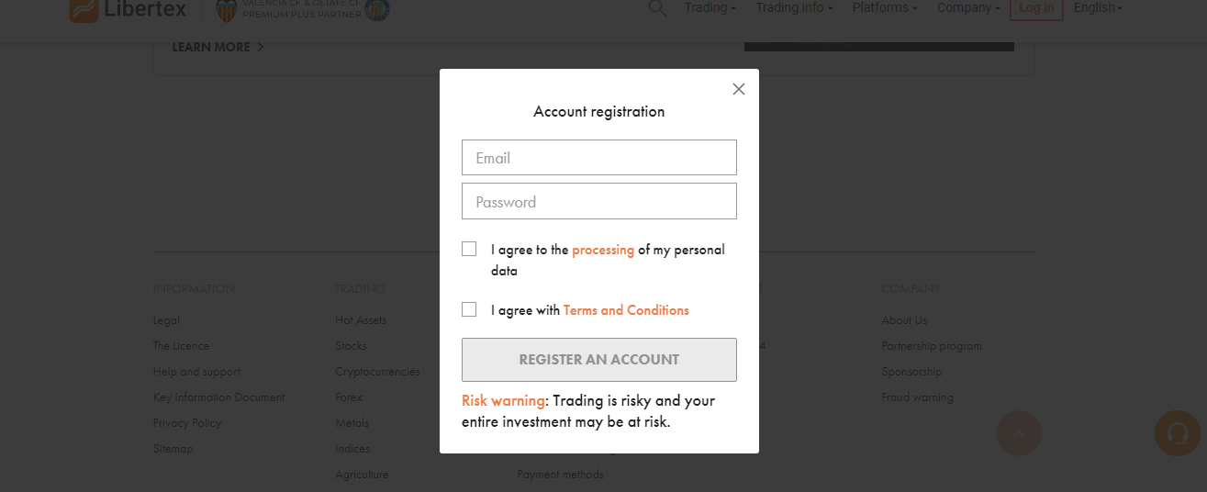The width and height of the screenshot is (1207, 492).
Task: Open the Platforms menu
Action: point(885,8)
